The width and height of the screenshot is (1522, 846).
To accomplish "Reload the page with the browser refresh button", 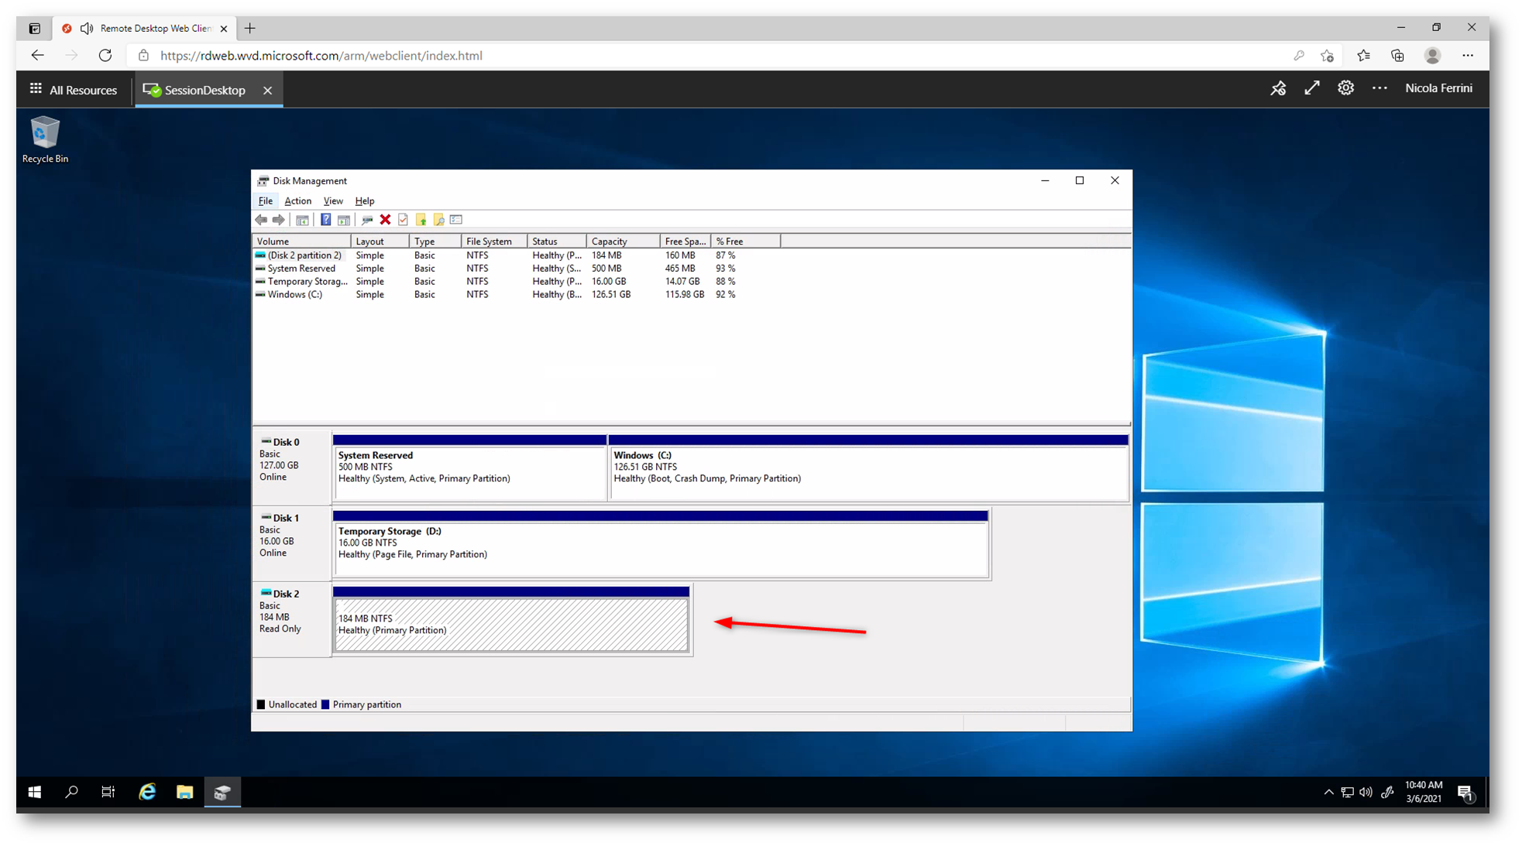I will (105, 56).
